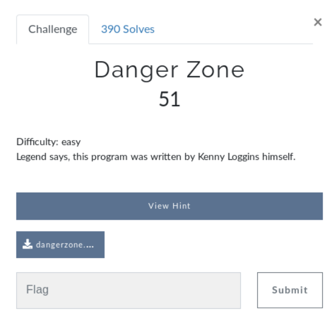This screenshot has width=334, height=327.
Task: Switch to the Challenge tab
Action: tap(53, 29)
